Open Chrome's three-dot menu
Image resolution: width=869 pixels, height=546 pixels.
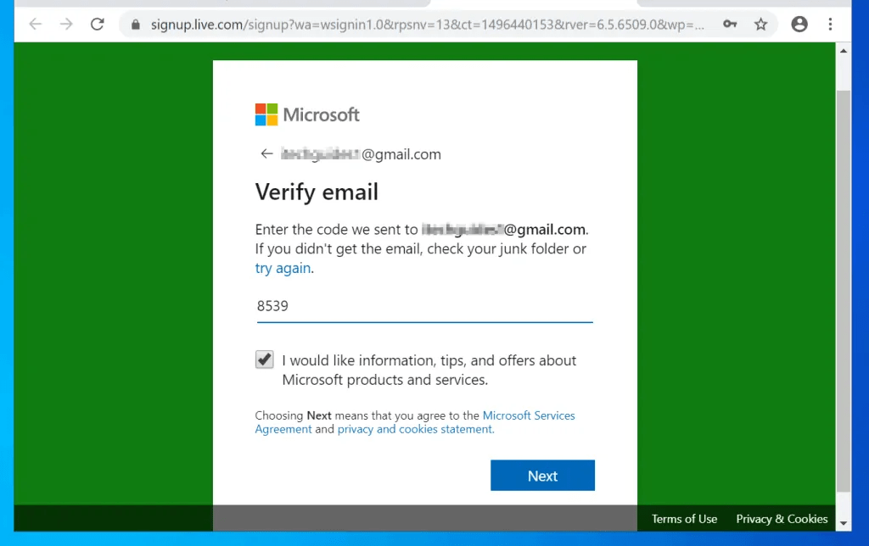tap(830, 24)
